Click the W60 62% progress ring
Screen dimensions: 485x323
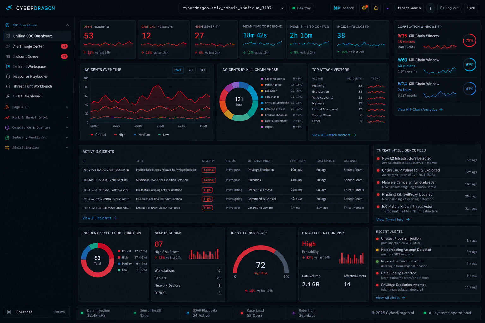(x=470, y=65)
